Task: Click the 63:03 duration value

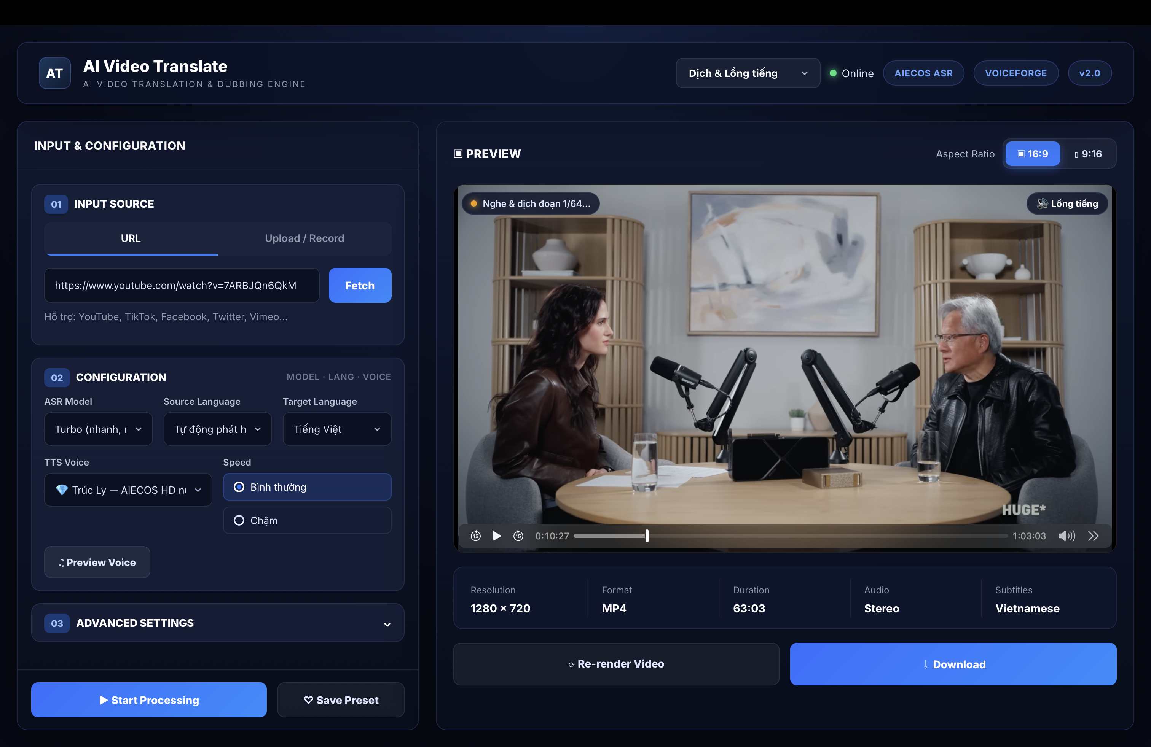Action: [x=749, y=608]
